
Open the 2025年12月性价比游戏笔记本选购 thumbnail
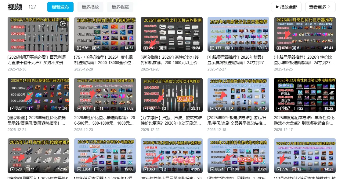coord(238,156)
